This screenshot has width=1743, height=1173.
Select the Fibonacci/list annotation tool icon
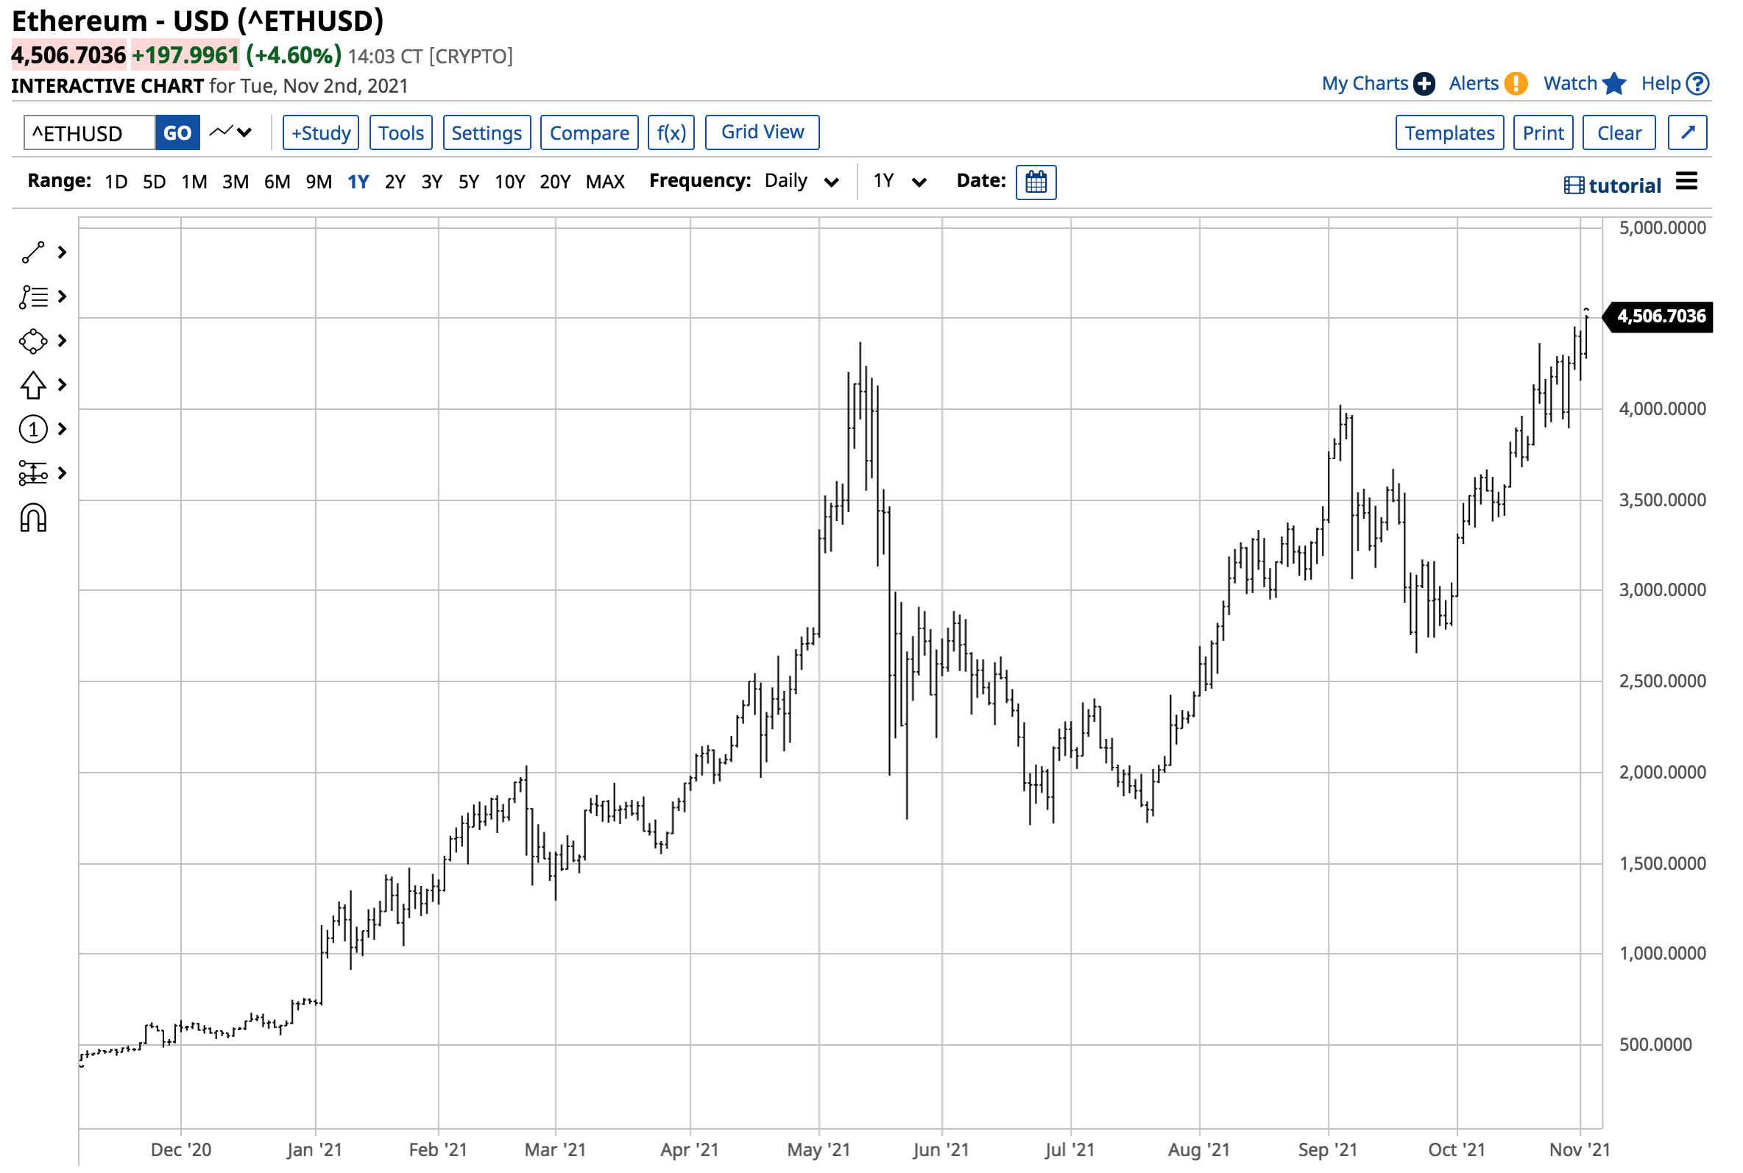[x=33, y=297]
